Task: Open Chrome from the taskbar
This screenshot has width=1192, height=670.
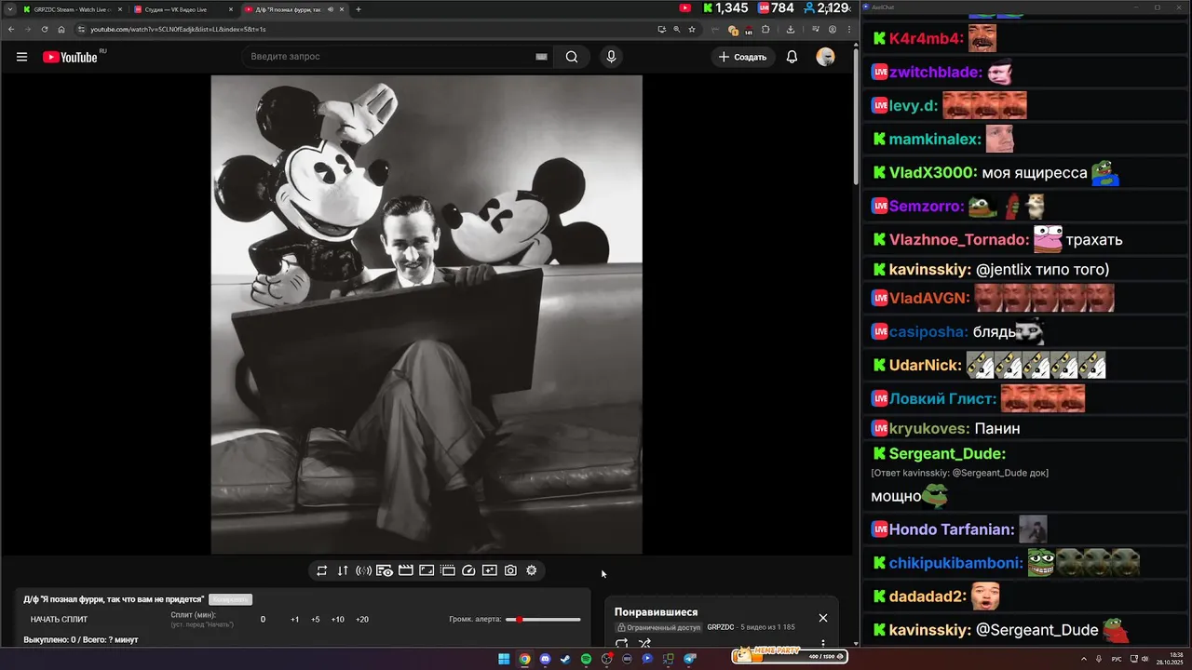Action: pyautogui.click(x=525, y=659)
